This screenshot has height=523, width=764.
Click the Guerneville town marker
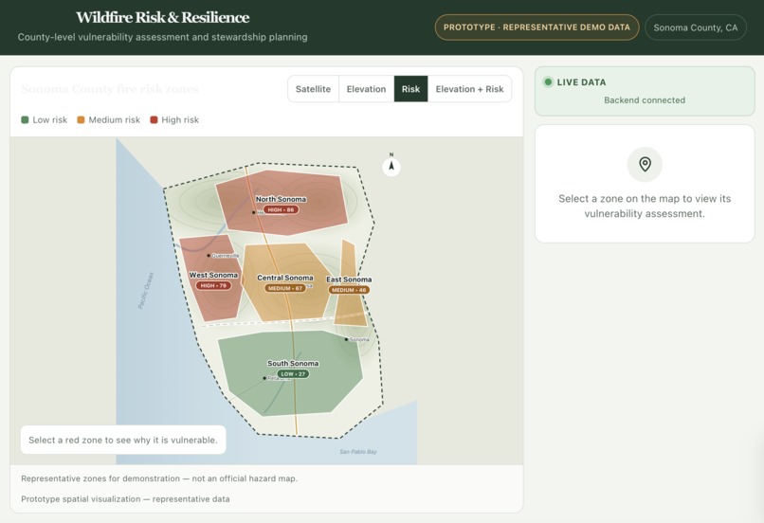pyautogui.click(x=209, y=255)
